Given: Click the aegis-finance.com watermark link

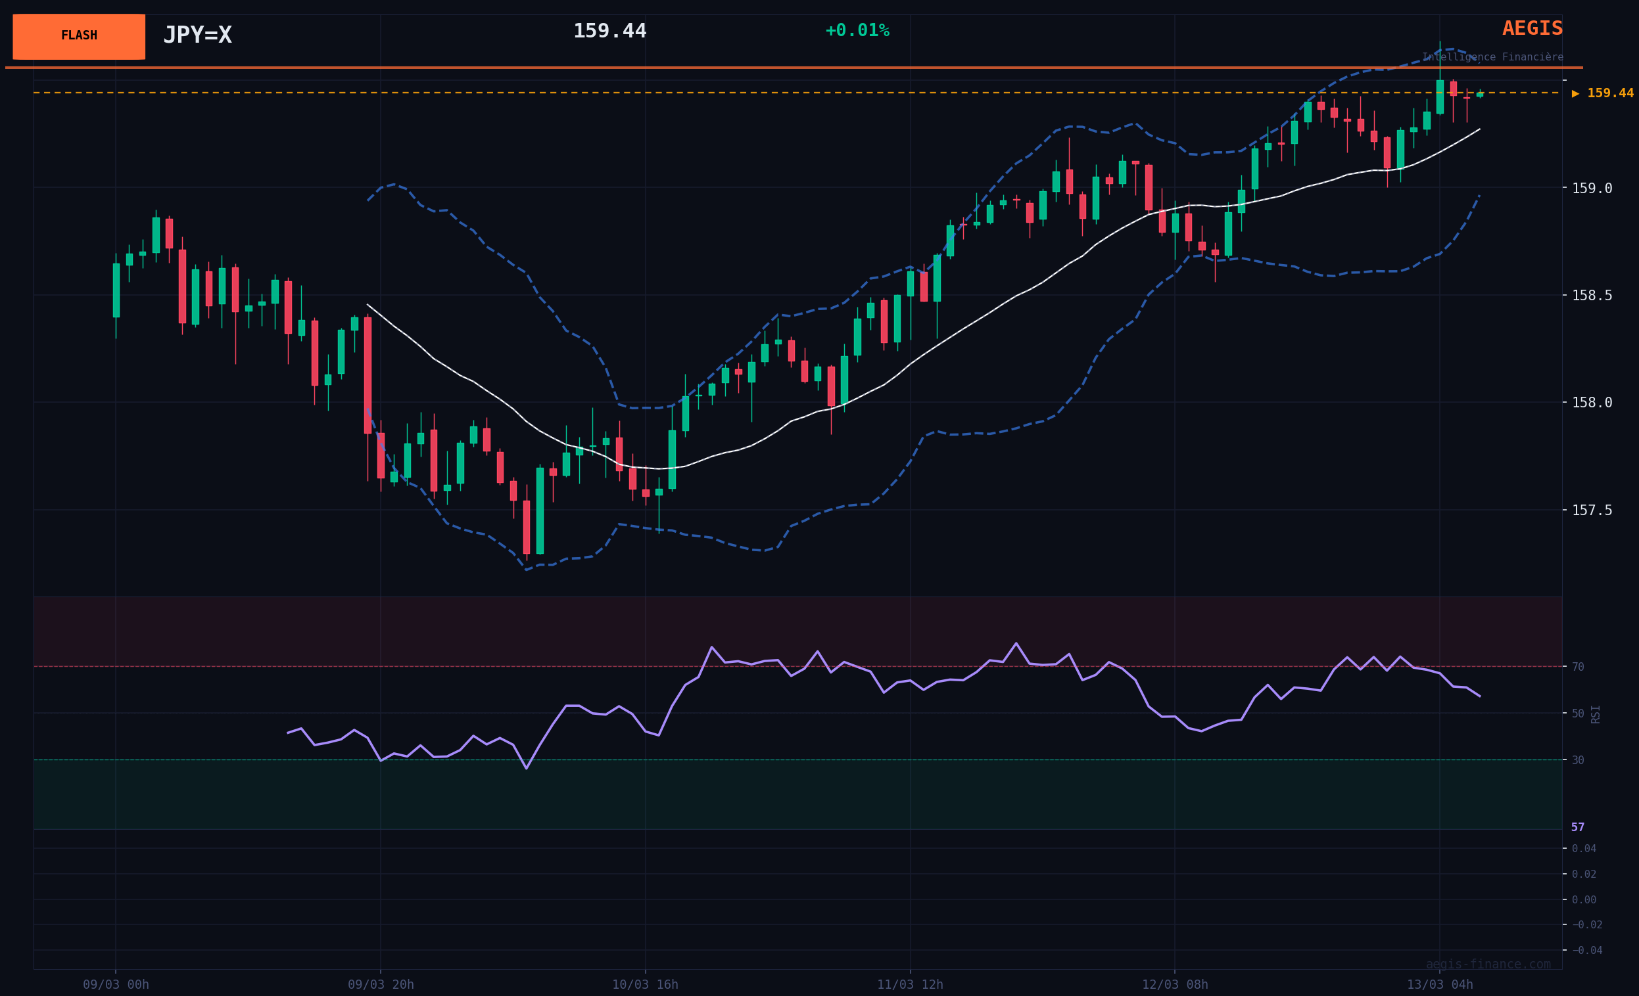Looking at the screenshot, I should tap(1488, 964).
